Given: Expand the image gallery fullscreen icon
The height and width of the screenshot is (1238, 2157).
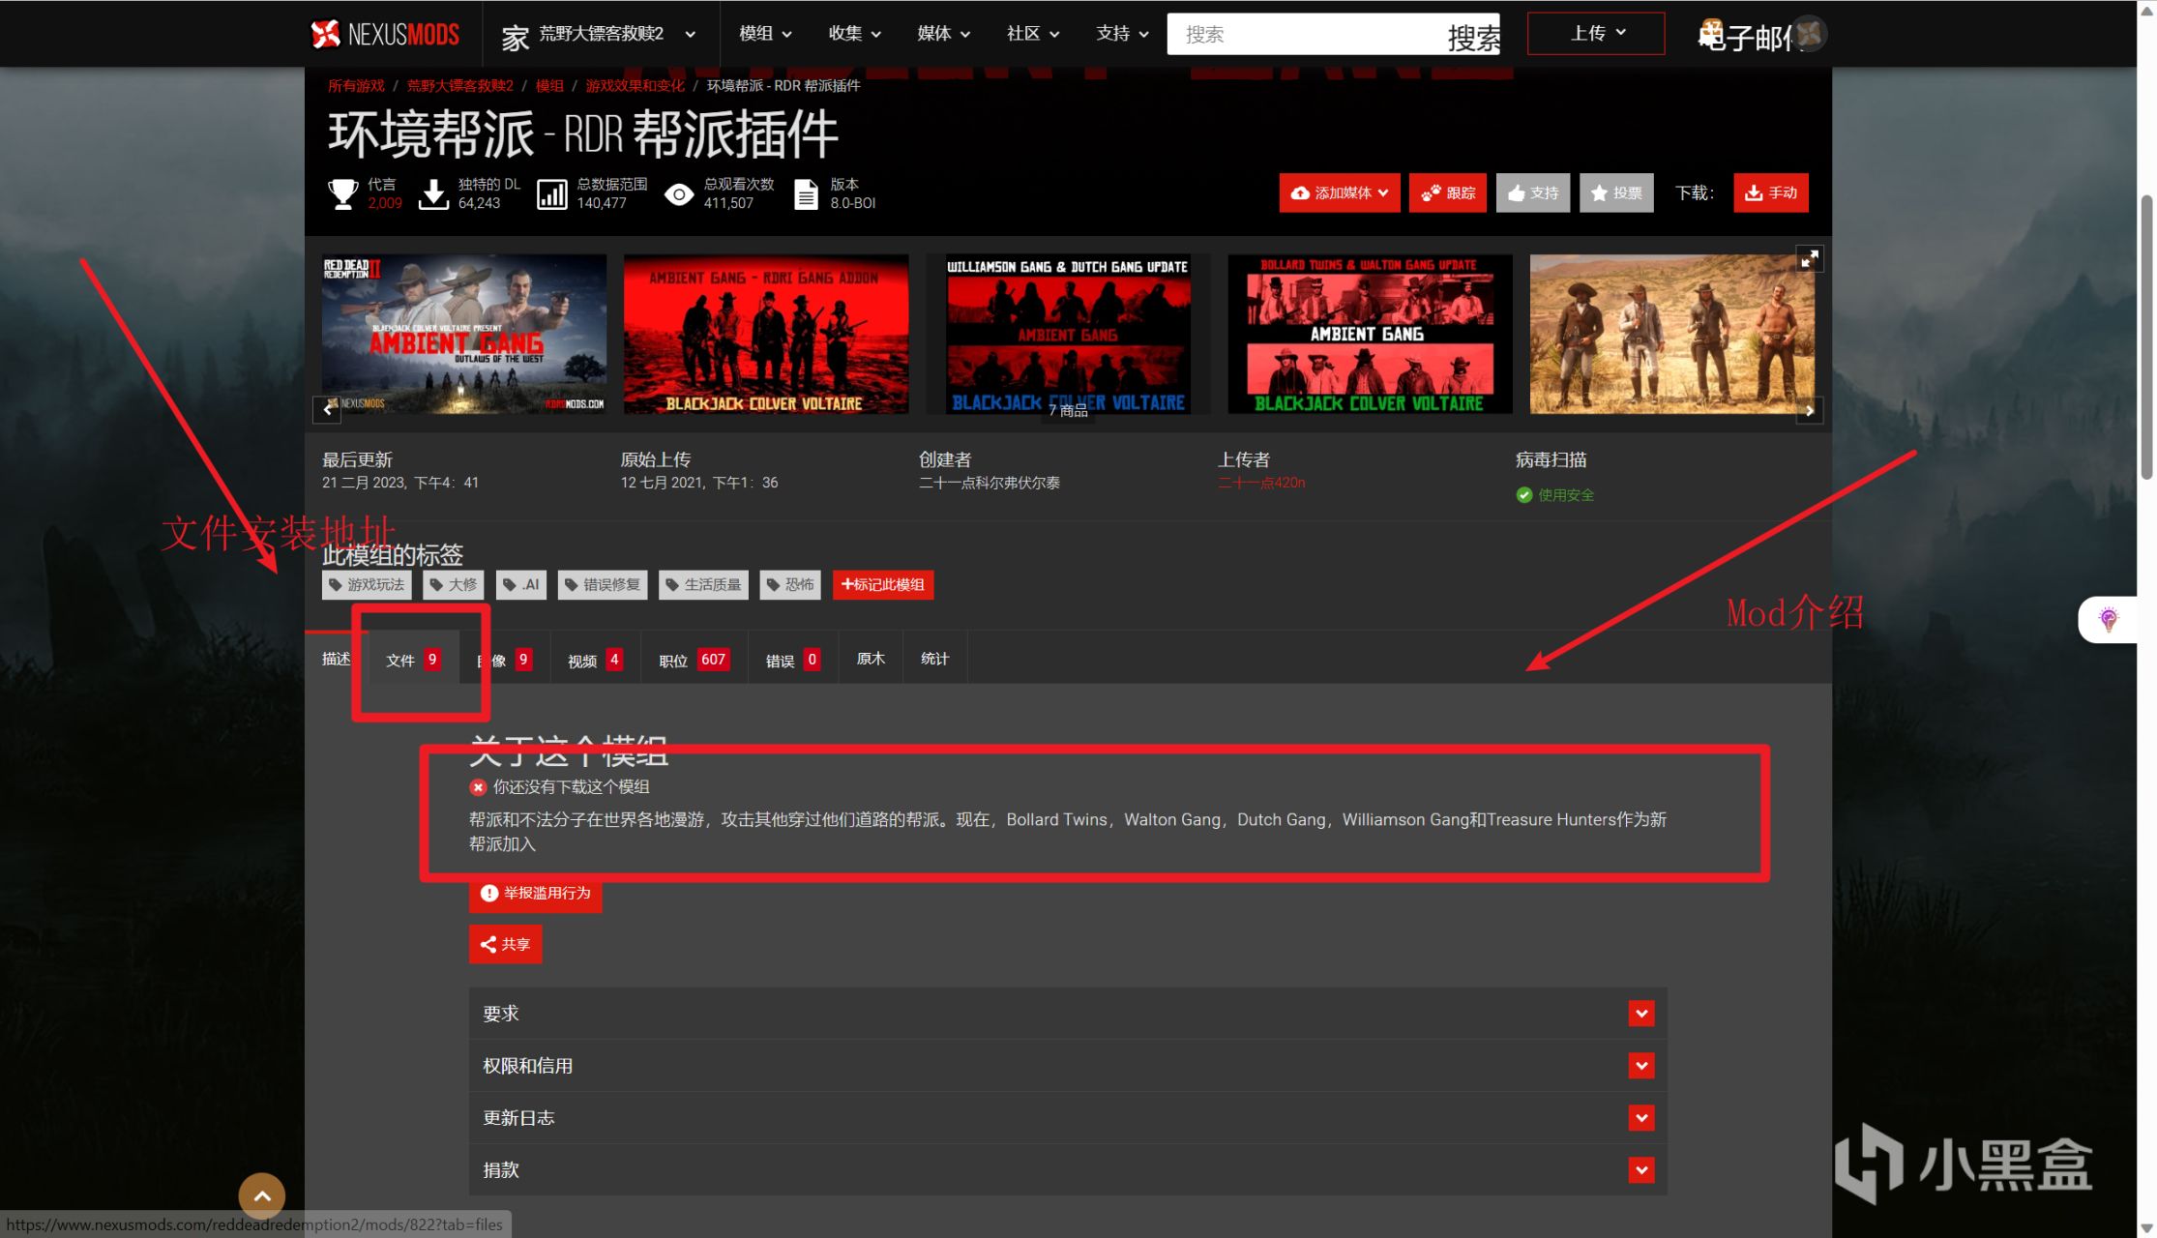Looking at the screenshot, I should (1809, 258).
